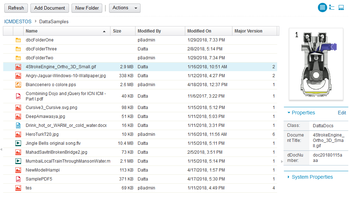
Task: Select file DeepAmawasya.jpg
Action: [45, 117]
